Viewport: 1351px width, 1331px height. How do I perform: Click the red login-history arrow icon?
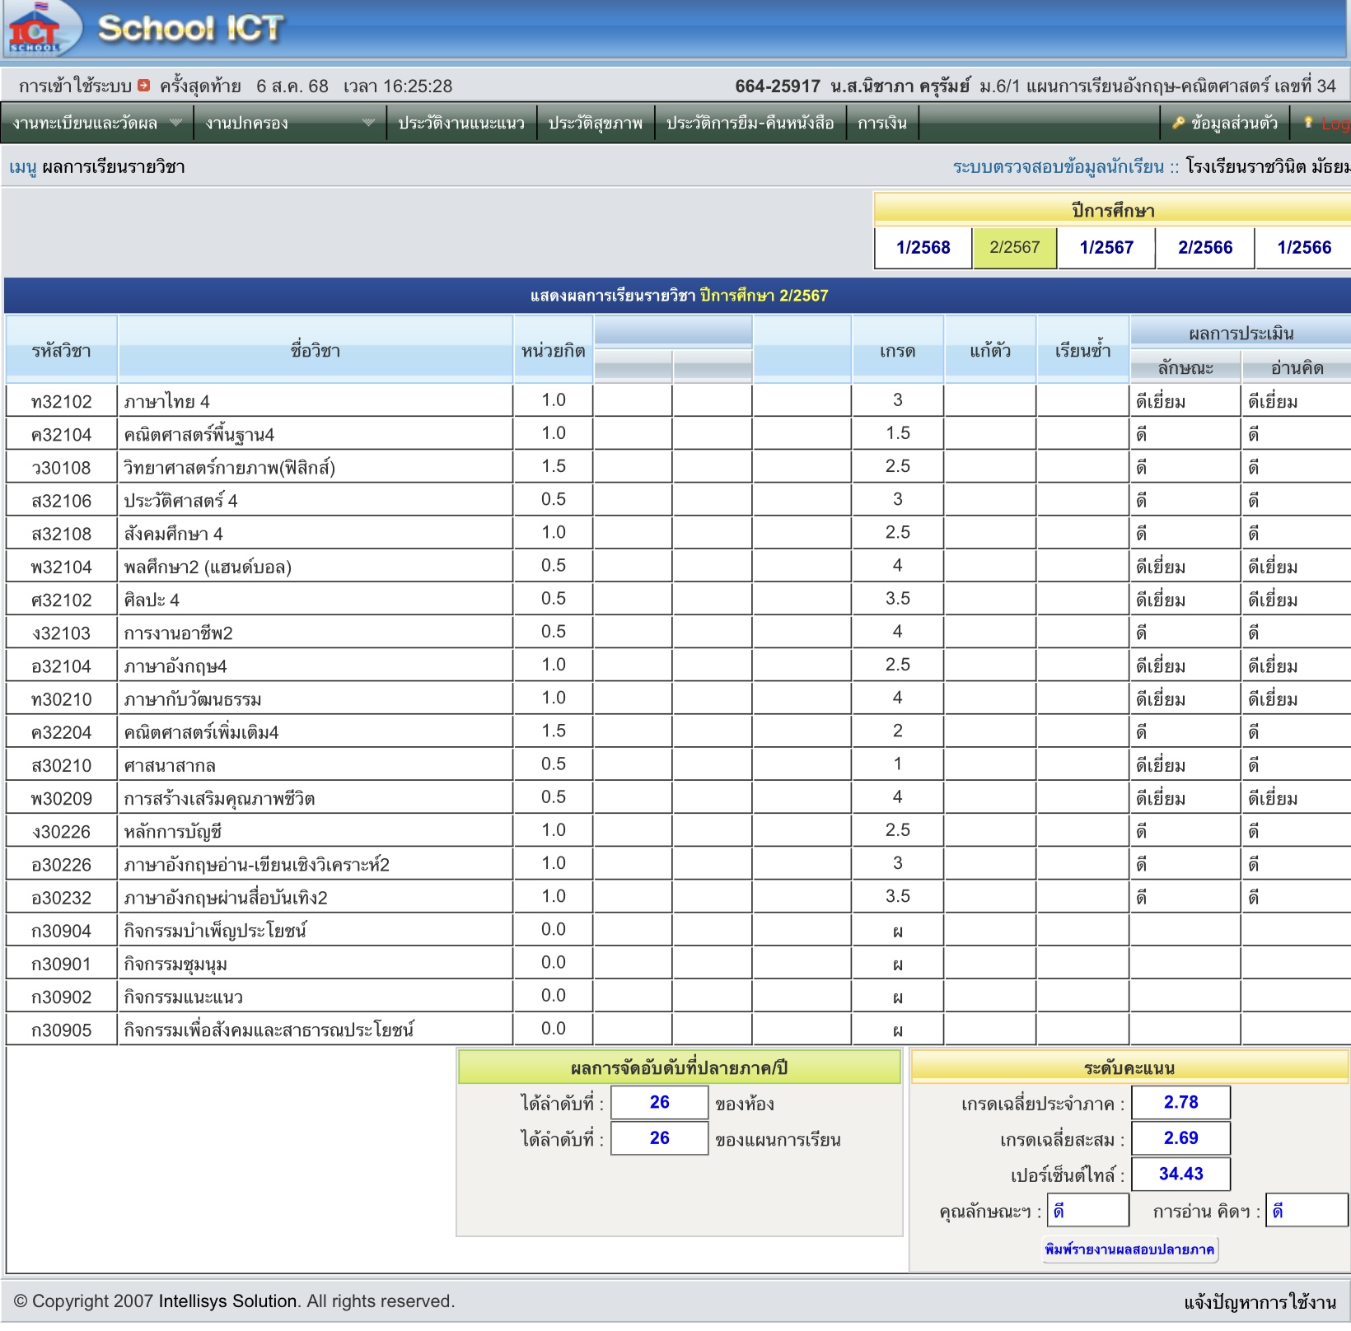click(x=144, y=85)
